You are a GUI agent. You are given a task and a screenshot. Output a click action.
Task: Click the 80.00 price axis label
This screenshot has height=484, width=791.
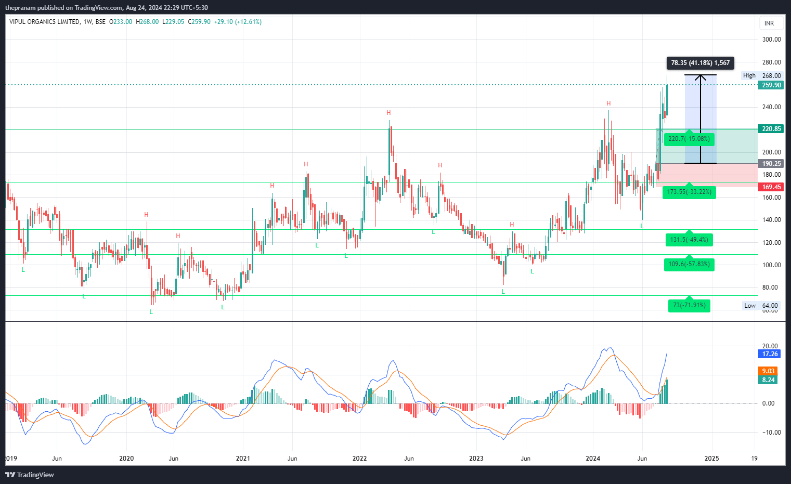770,287
